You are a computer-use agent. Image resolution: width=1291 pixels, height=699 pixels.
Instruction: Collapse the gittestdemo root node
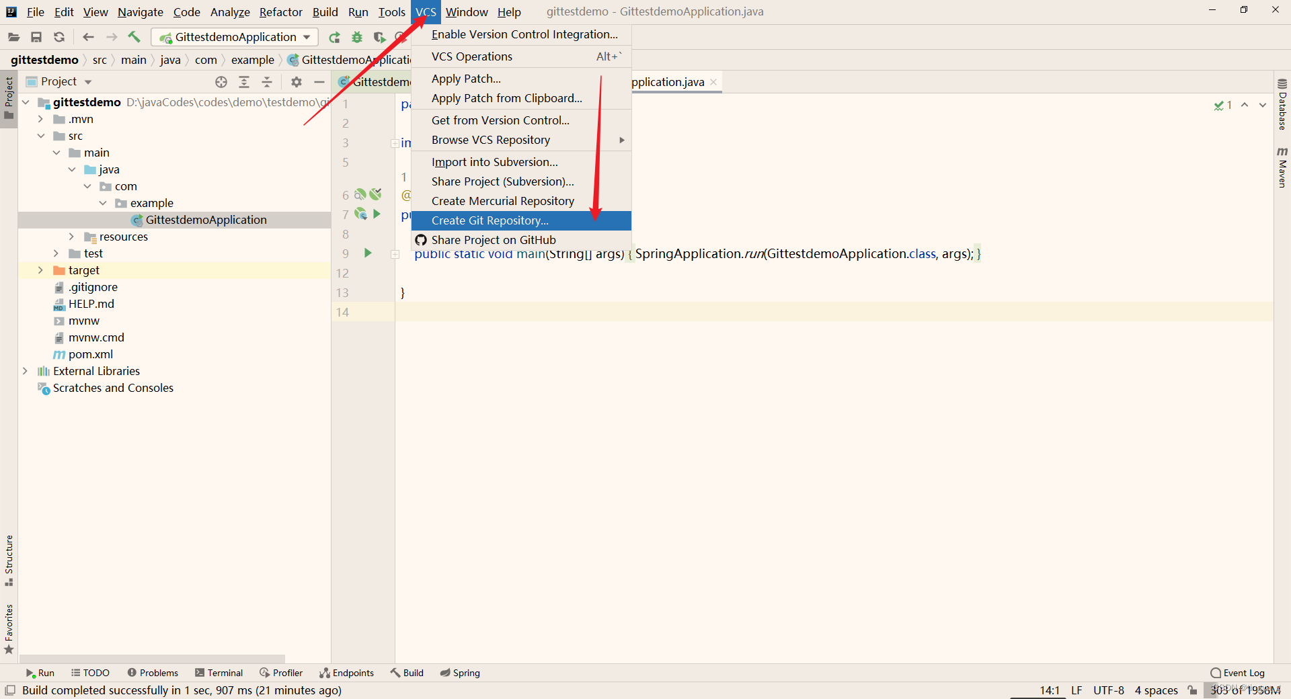(26, 102)
